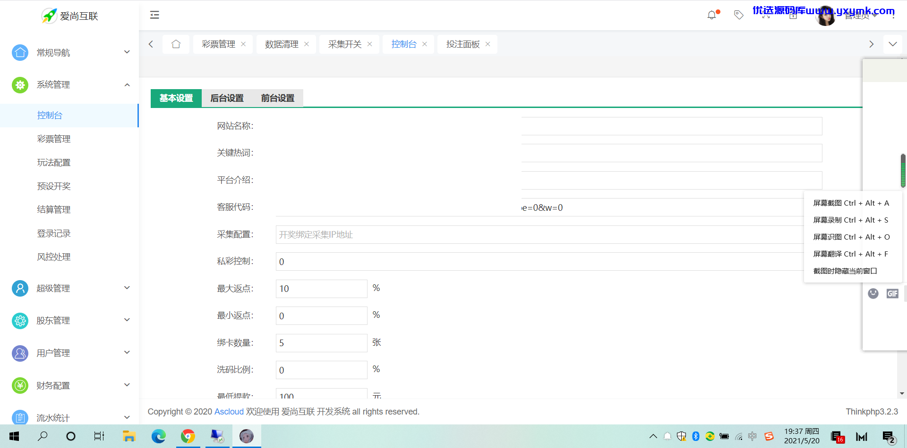This screenshot has height=448, width=907.
Task: Open Windows action center notifications
Action: (x=889, y=437)
